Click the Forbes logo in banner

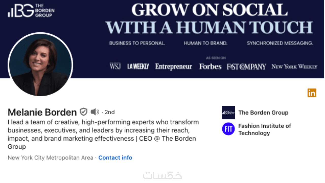pos(210,67)
